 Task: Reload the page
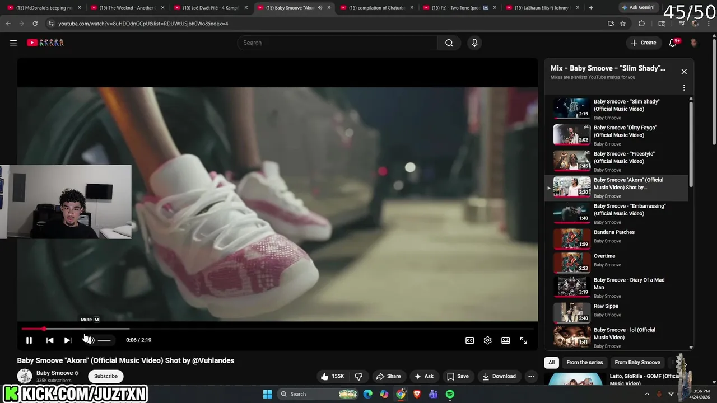[35, 24]
